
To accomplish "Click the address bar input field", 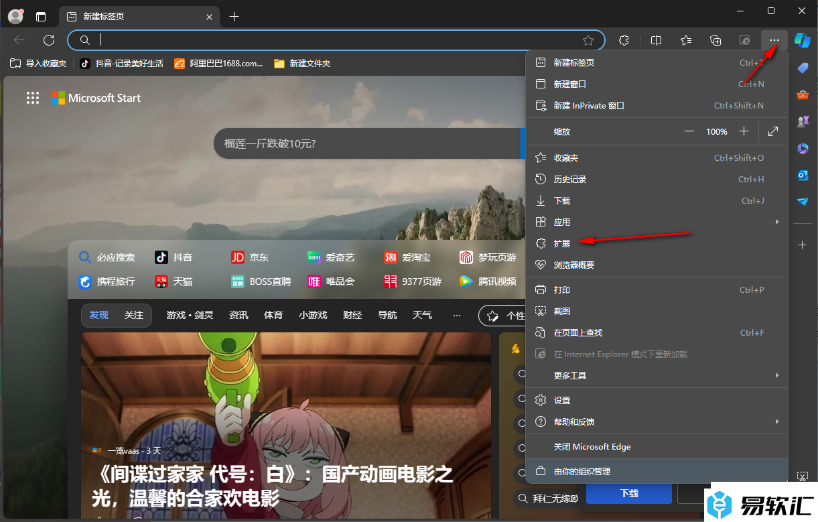I will [x=335, y=40].
